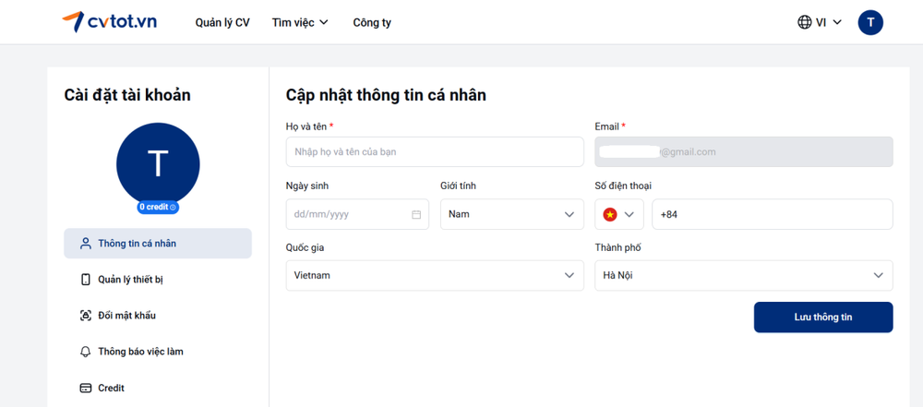923x407 pixels.
Task: Open the Tìm việc menu
Action: point(300,22)
